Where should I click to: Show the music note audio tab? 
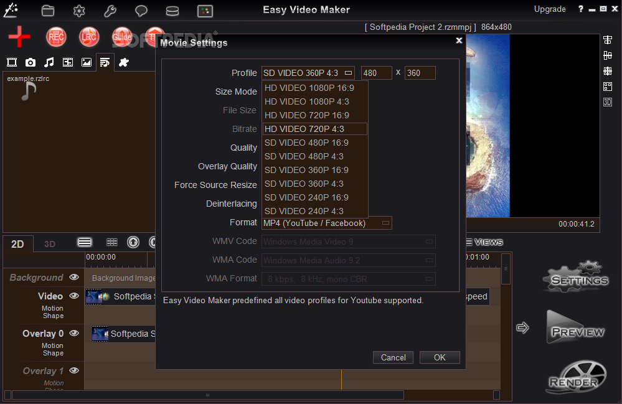click(49, 62)
